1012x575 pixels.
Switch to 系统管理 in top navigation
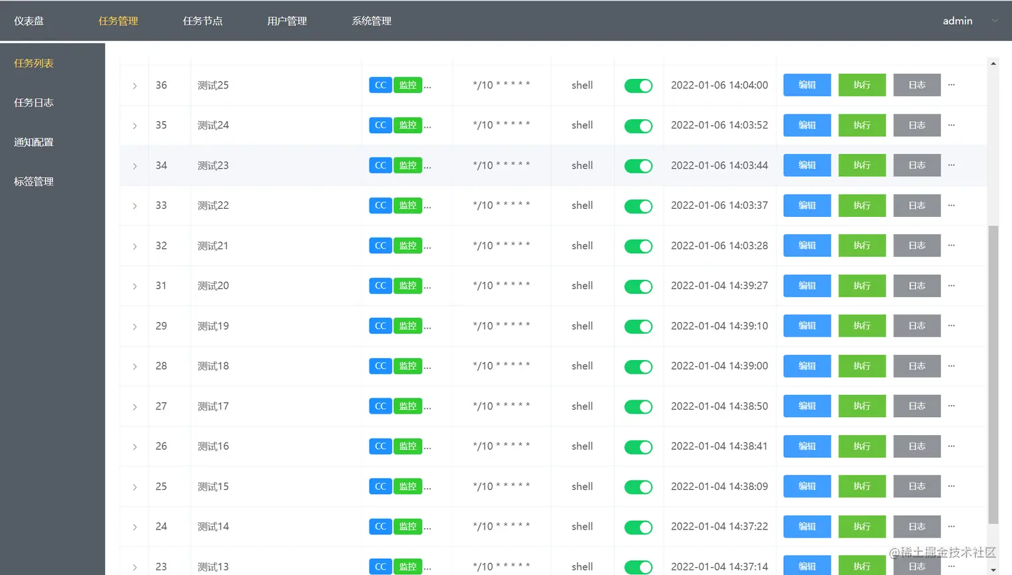coord(371,21)
